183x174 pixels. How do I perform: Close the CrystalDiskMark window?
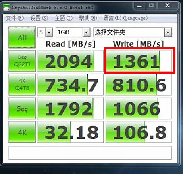pyautogui.click(x=168, y=6)
